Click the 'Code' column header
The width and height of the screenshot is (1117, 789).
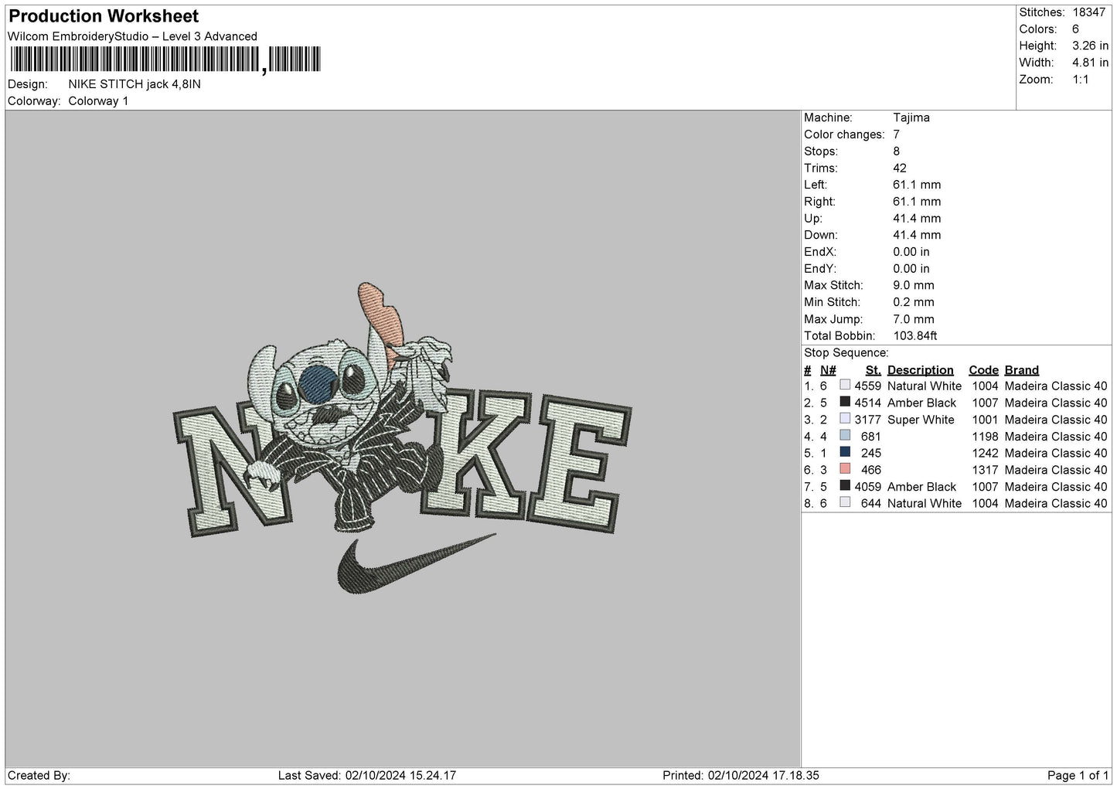click(984, 370)
